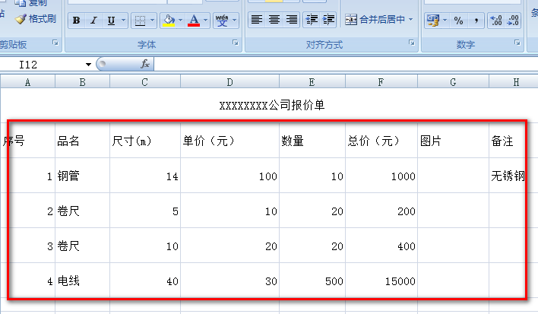Select column G header
538x314 pixels.
(453, 82)
